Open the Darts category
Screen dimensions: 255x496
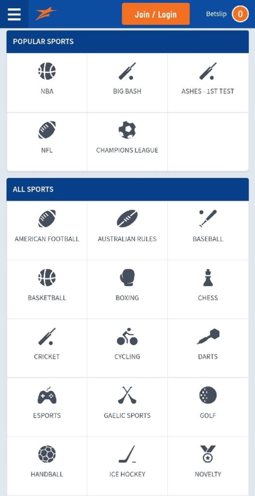(x=208, y=348)
